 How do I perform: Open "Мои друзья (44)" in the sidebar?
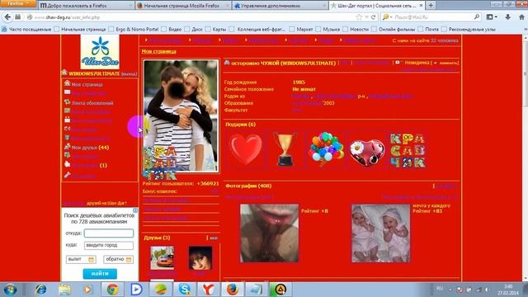click(90, 148)
